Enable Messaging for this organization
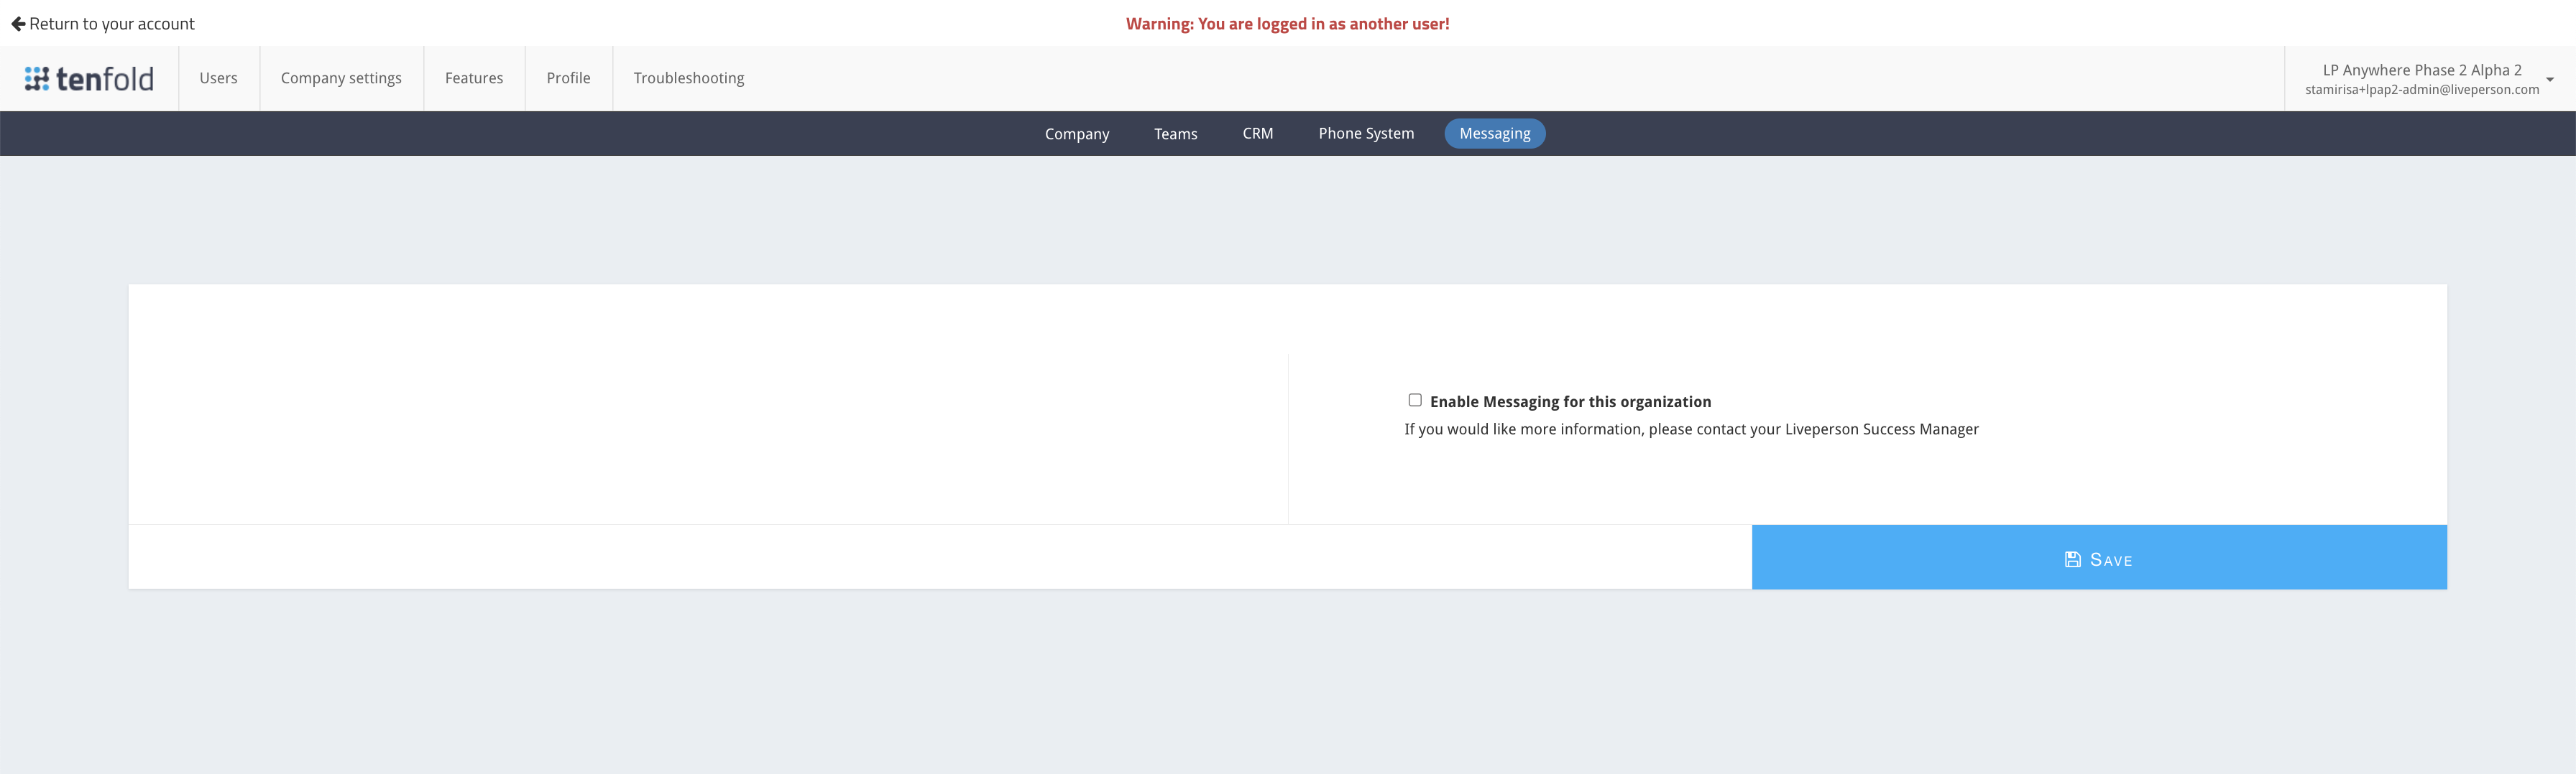 [x=1415, y=399]
